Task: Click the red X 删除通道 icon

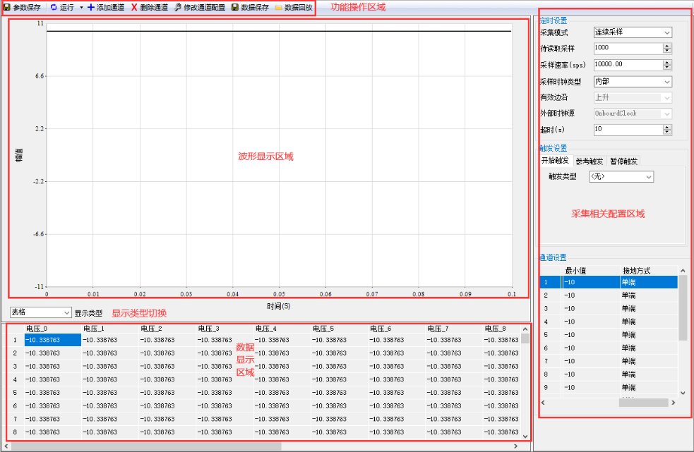Action: click(x=134, y=7)
